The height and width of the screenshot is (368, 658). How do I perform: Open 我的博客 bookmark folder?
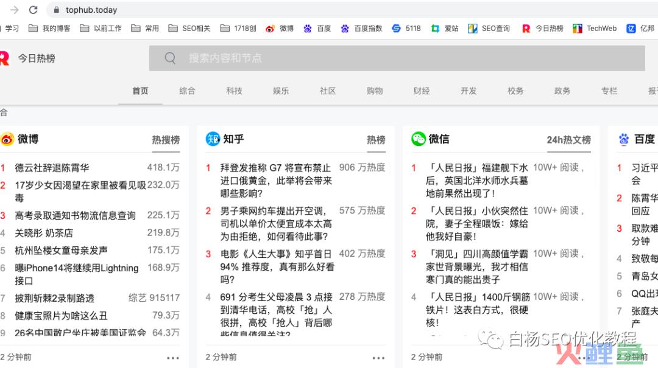(49, 29)
